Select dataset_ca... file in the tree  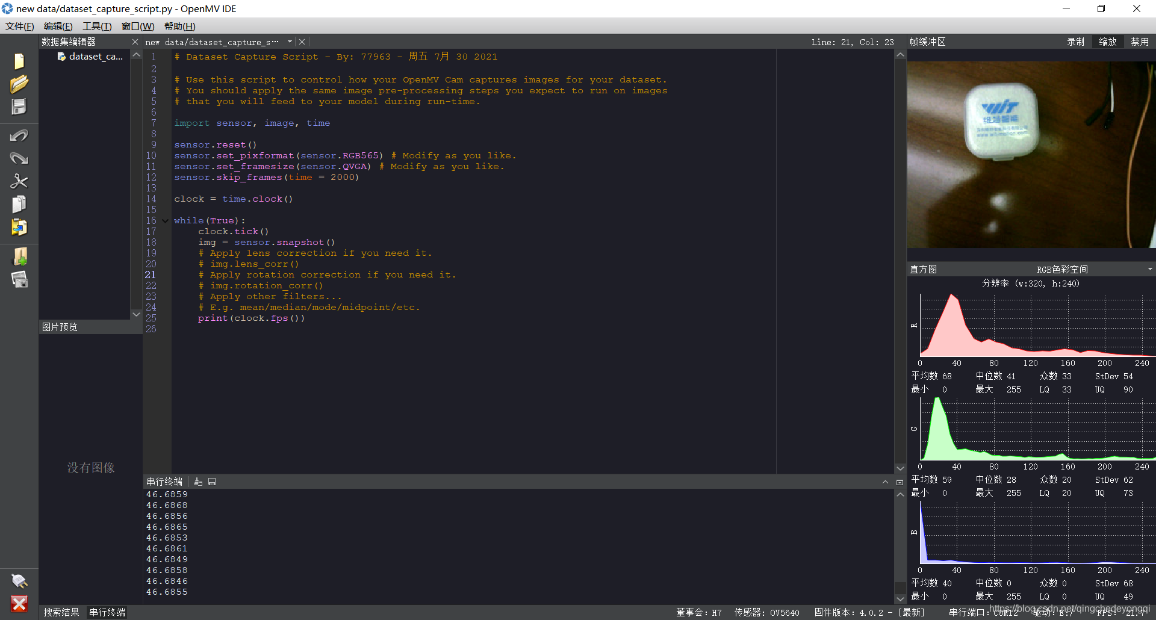pos(90,57)
